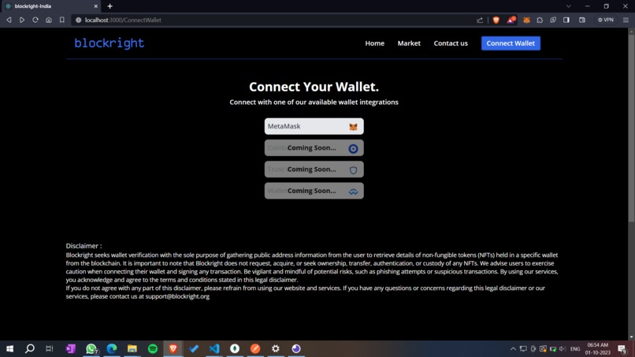Screen dimensions: 635x357
Task: Open the purple circle app in taskbar
Action: [296, 348]
